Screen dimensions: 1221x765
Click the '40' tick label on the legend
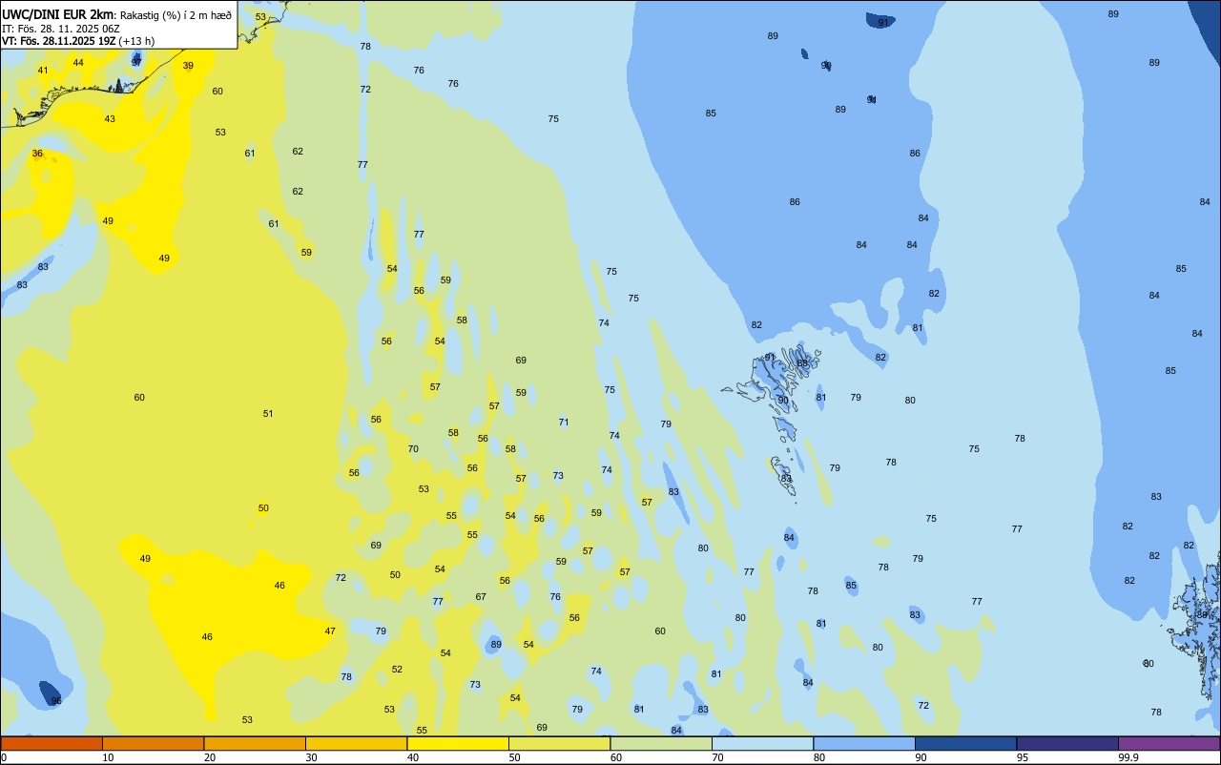(413, 757)
